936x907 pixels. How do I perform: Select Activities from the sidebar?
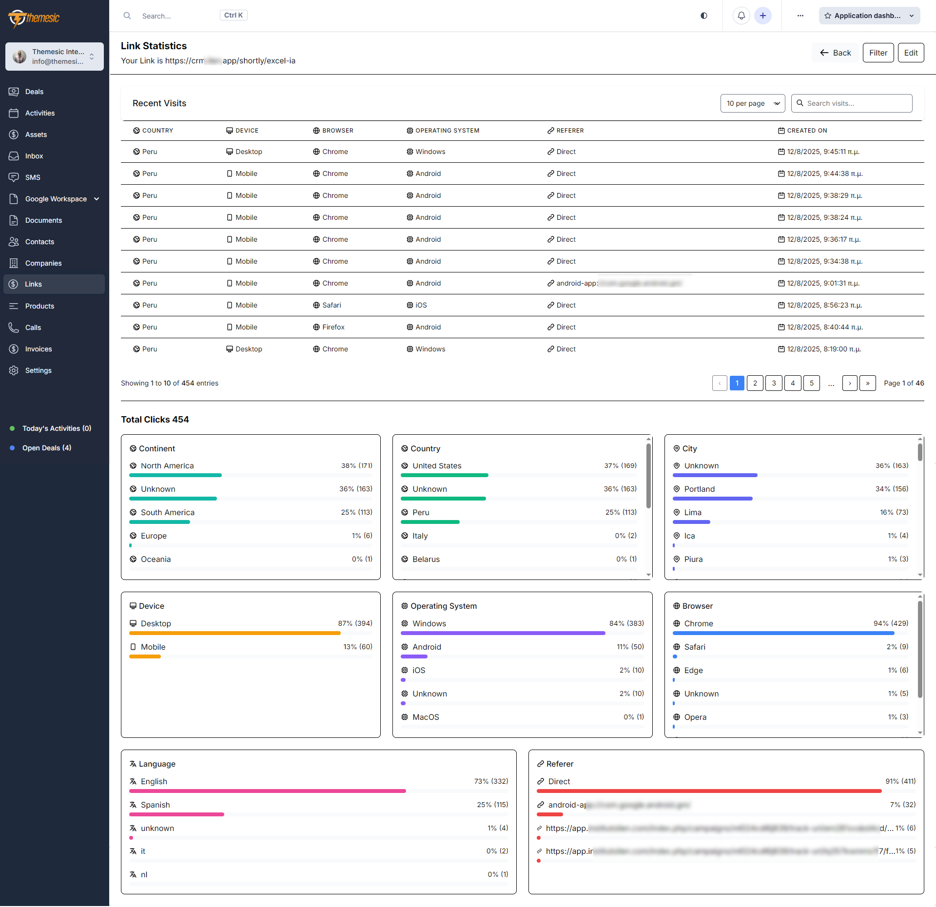(x=39, y=113)
